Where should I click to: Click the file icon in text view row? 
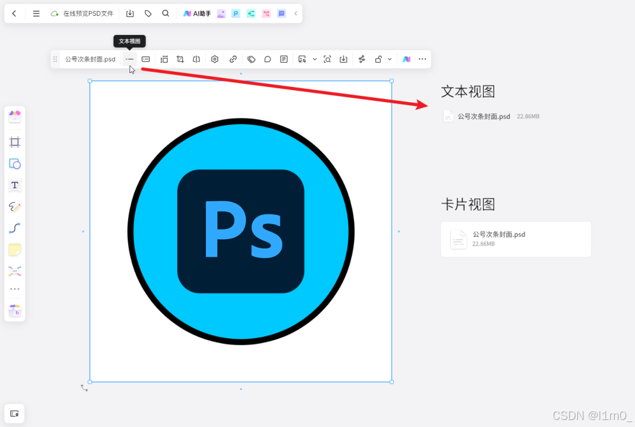[448, 117]
